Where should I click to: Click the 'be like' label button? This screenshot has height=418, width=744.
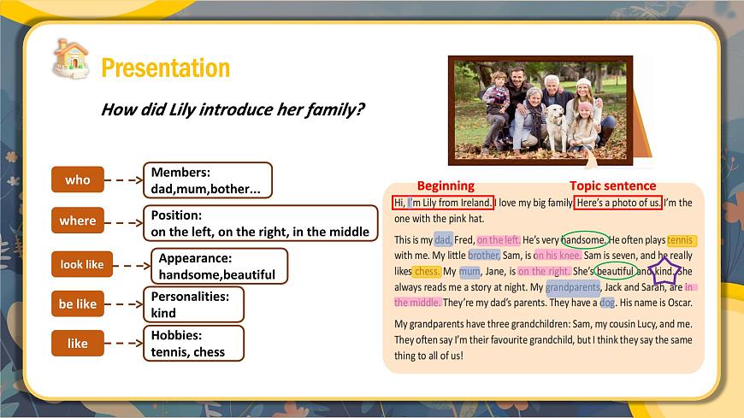pyautogui.click(x=78, y=303)
